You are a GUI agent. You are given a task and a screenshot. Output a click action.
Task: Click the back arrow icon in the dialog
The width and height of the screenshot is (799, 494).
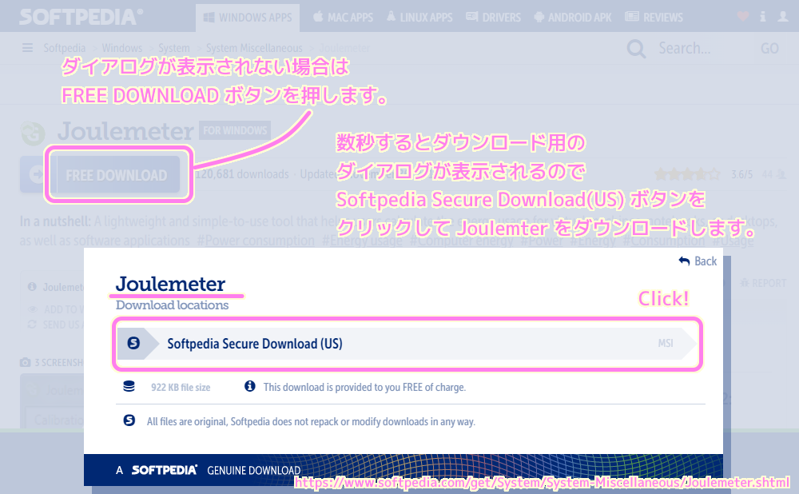pyautogui.click(x=684, y=261)
